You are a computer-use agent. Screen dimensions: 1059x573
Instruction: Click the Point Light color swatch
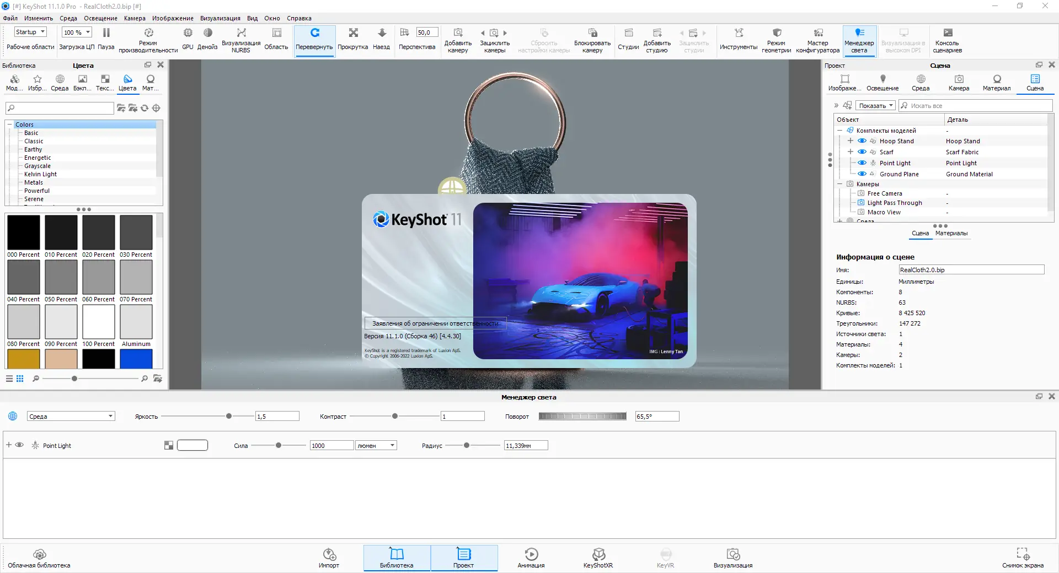pyautogui.click(x=192, y=445)
